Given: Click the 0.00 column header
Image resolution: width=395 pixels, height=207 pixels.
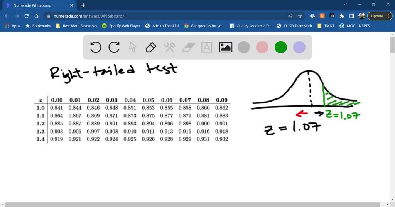Looking at the screenshot, I should (57, 100).
